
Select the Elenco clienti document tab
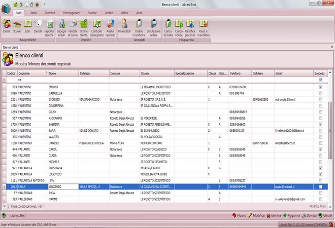click(11, 47)
